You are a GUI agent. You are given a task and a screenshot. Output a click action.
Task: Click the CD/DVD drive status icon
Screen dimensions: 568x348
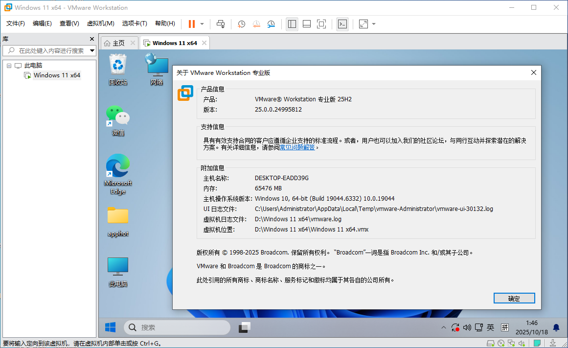[x=501, y=343]
